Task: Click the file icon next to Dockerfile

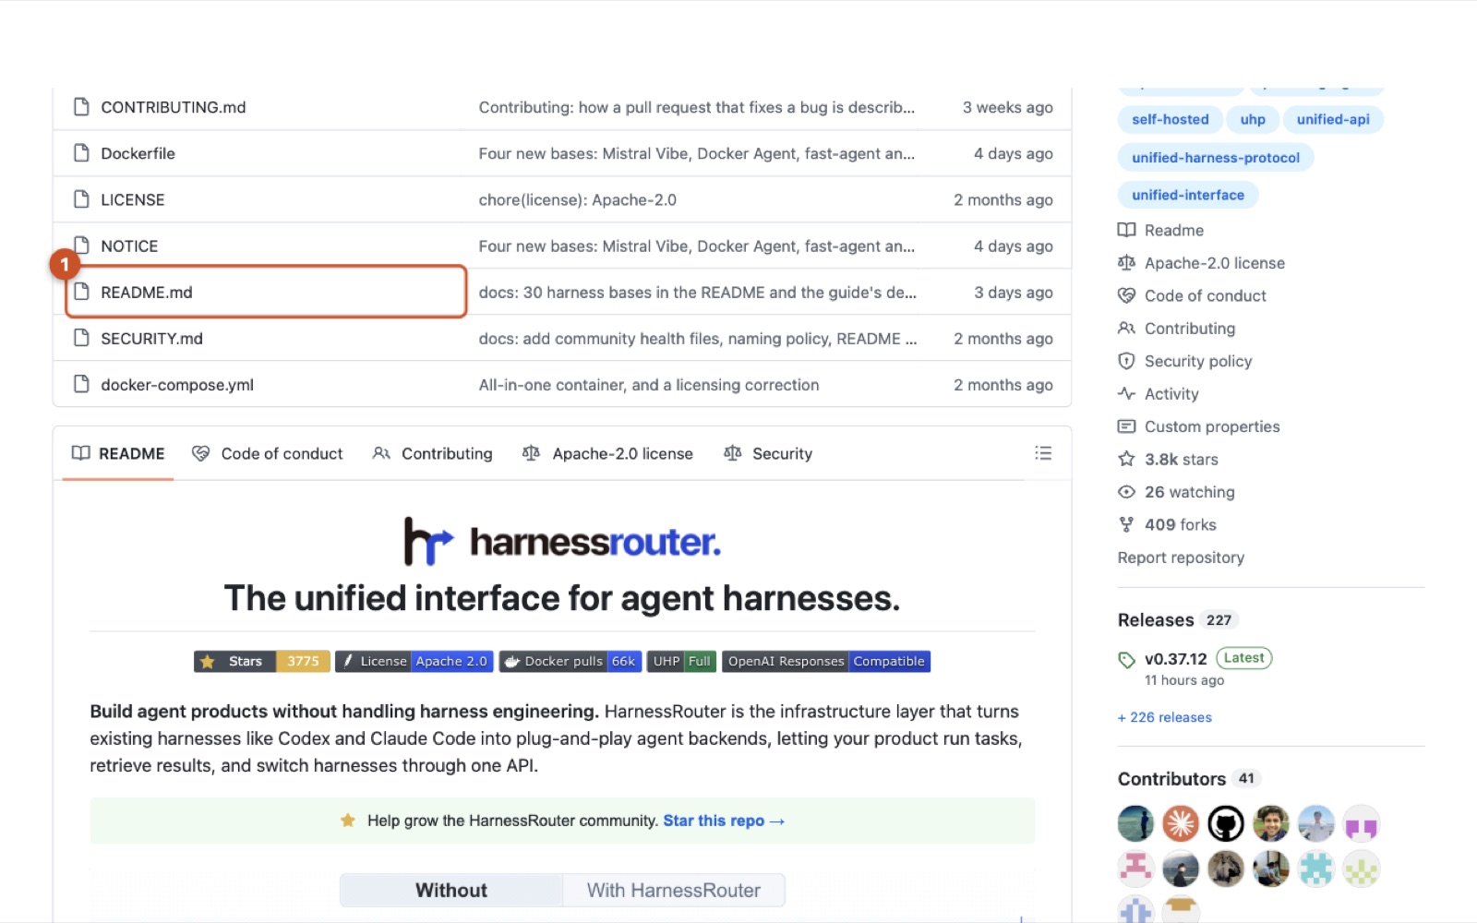Action: (x=81, y=153)
